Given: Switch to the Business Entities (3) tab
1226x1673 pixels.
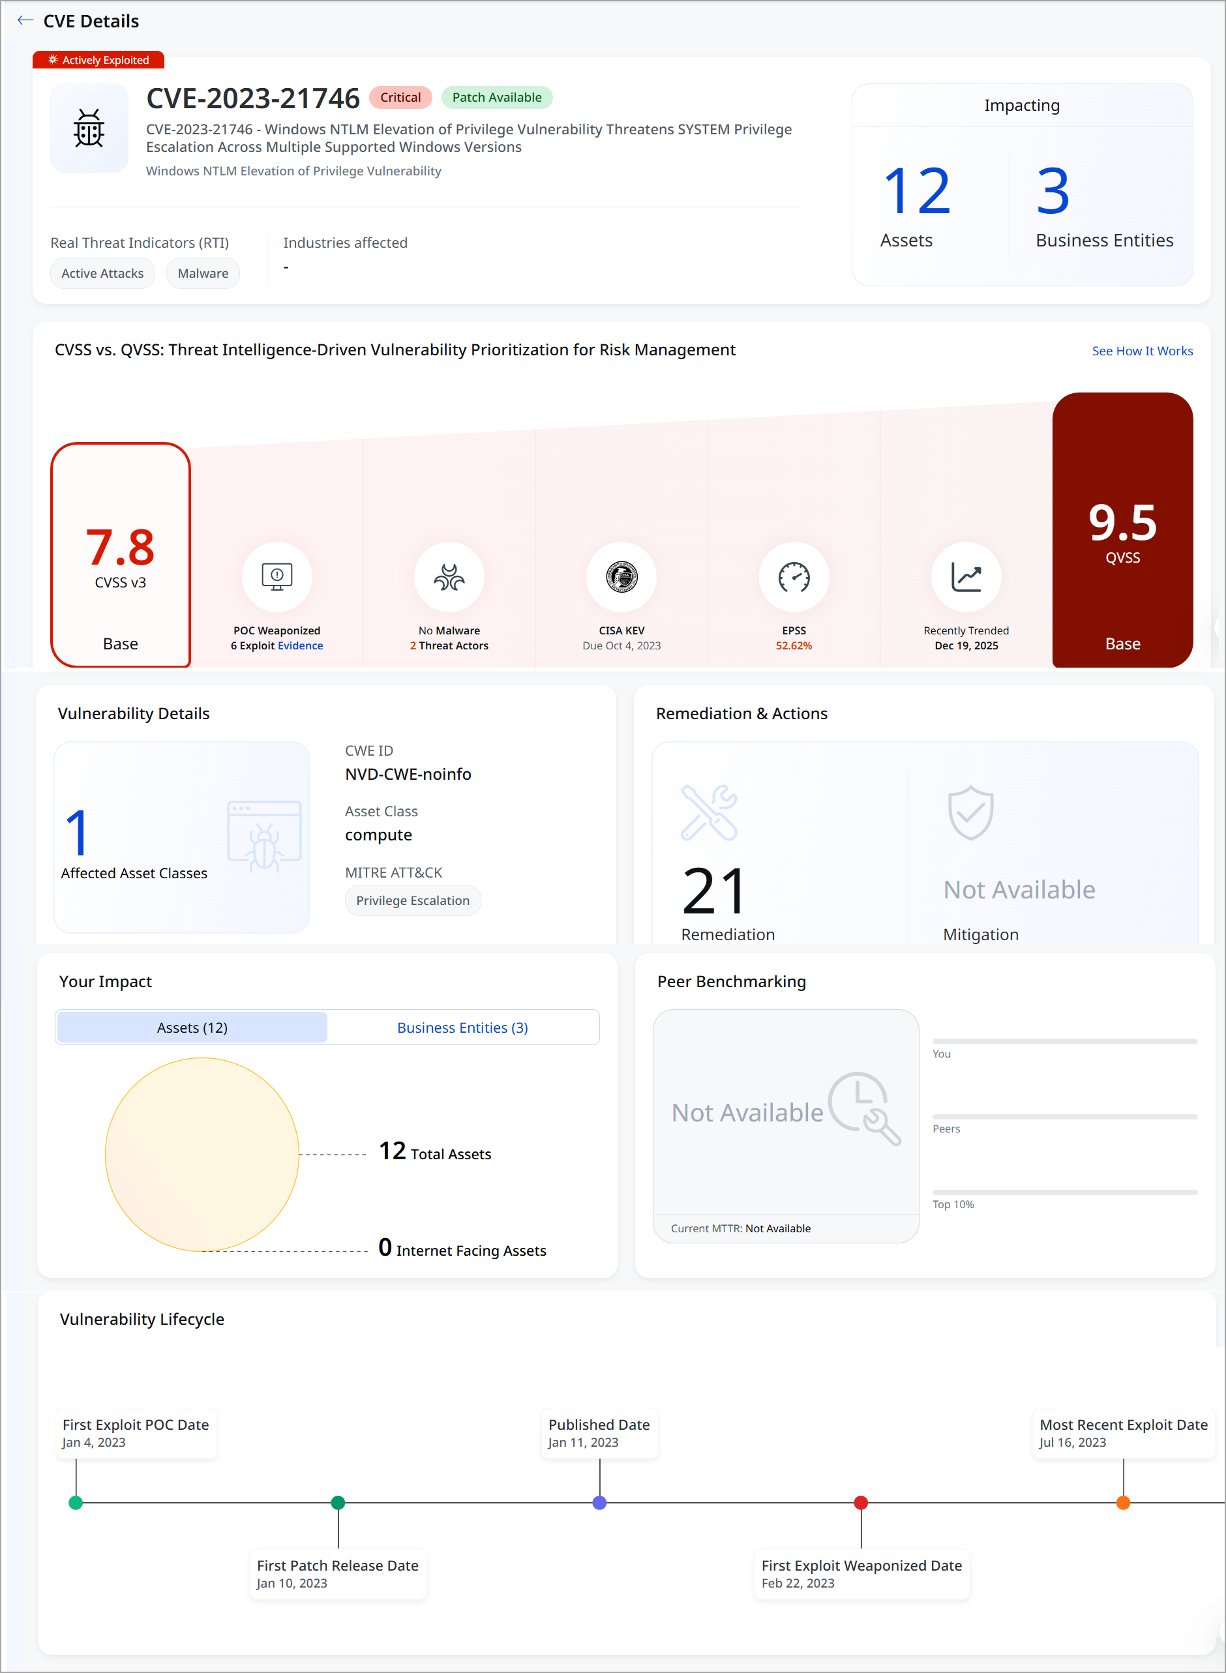Looking at the screenshot, I should 462,1027.
